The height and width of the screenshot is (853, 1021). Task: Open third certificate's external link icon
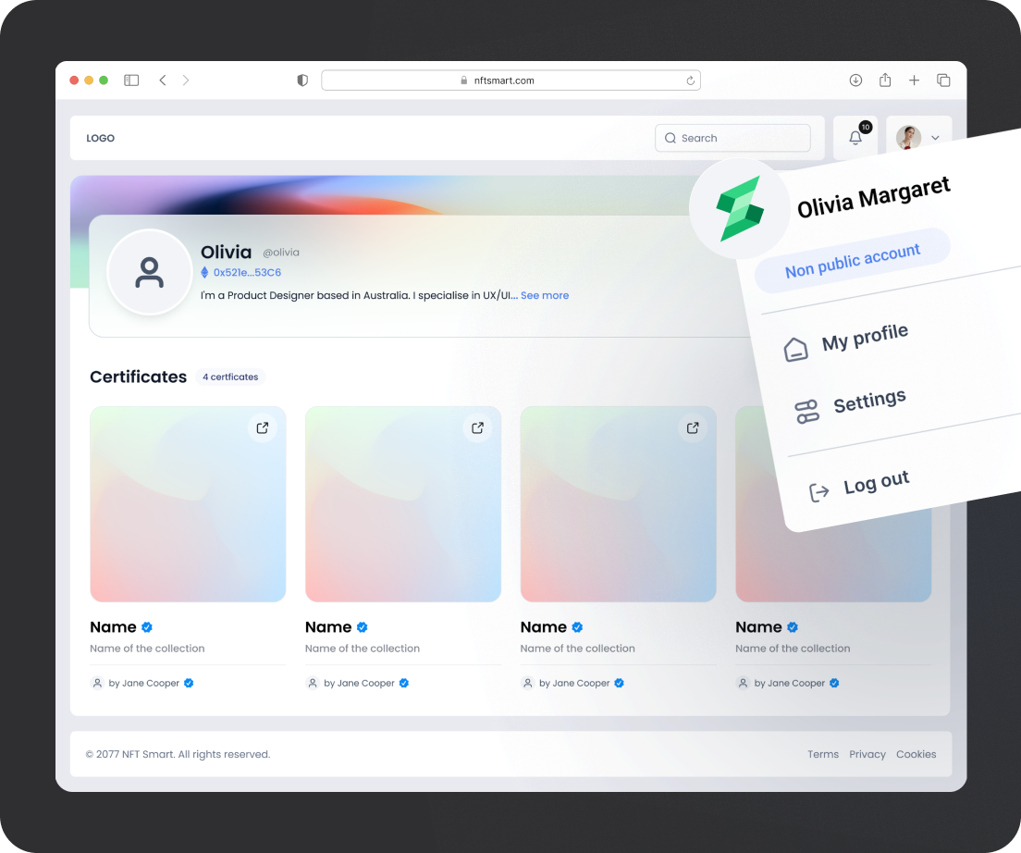pyautogui.click(x=693, y=427)
